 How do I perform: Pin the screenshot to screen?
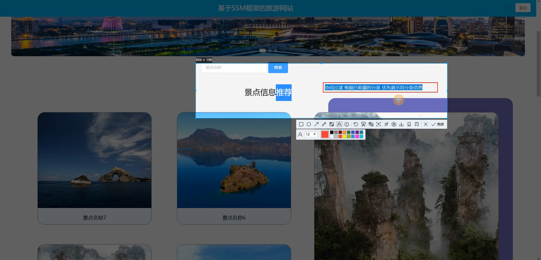(x=386, y=124)
